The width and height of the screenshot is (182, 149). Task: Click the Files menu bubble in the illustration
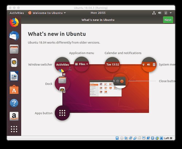[82, 64]
